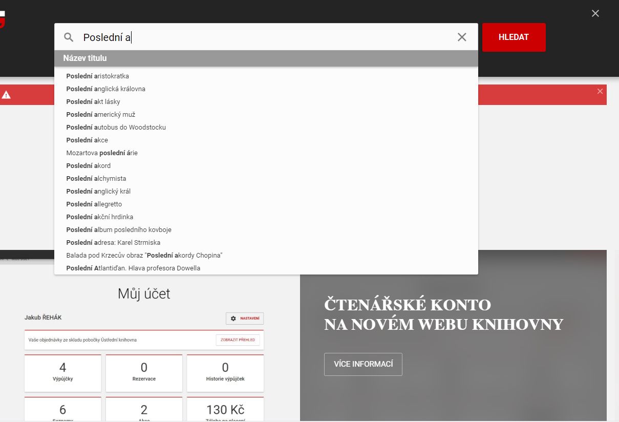Pick the "Poslední akt lásky" suggestion
Viewport: 619px width, 422px height.
click(93, 102)
